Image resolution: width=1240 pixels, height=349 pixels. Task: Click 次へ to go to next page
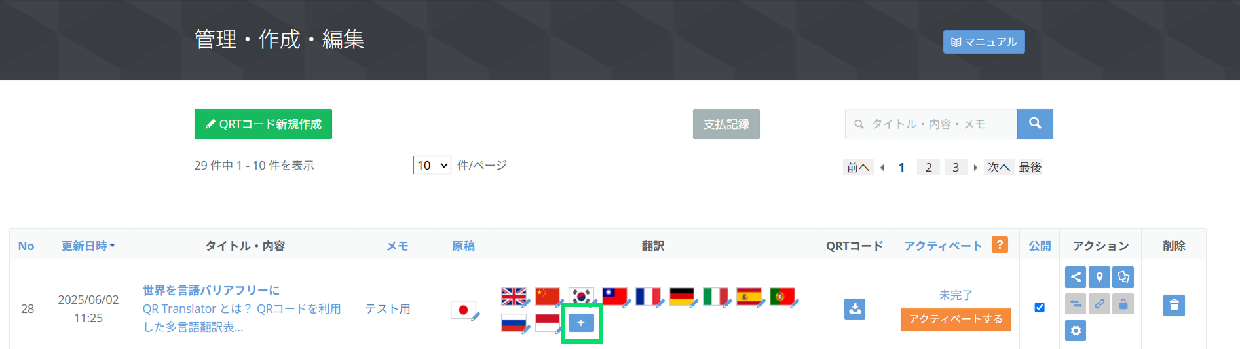tap(999, 167)
